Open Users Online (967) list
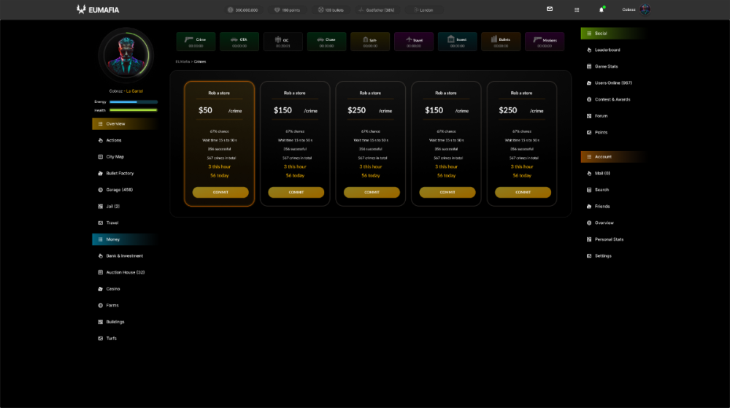730x408 pixels. tap(612, 83)
